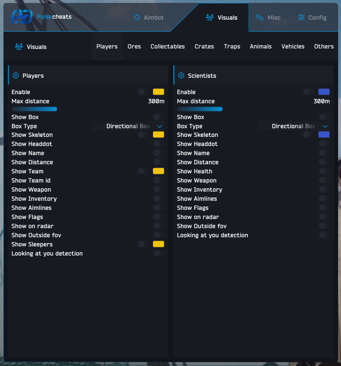Switch to the Ores sub-tab
Screen dimensions: 341x366
[x=134, y=47]
